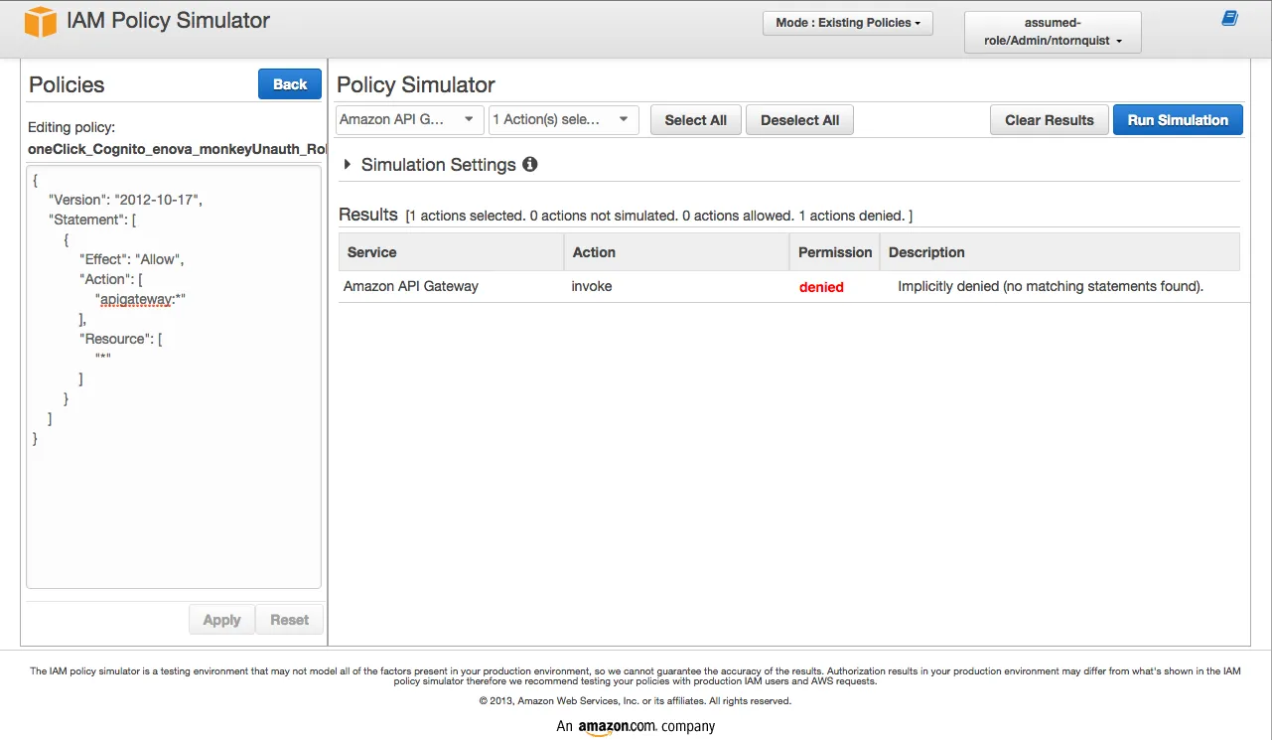The image size is (1272, 740).
Task: Click the Clear Results button
Action: point(1050,120)
